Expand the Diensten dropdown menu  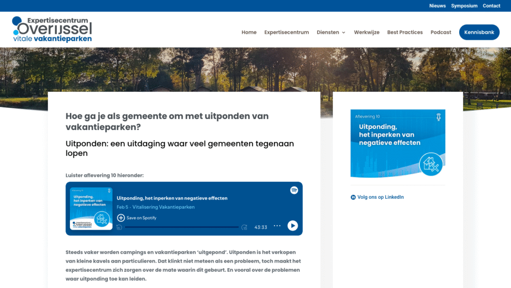coord(331,32)
